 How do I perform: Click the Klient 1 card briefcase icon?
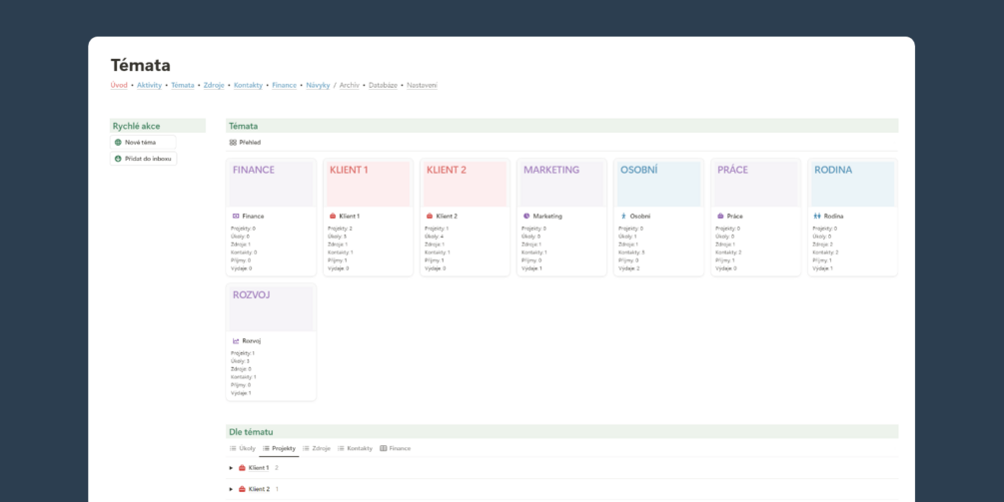333,217
